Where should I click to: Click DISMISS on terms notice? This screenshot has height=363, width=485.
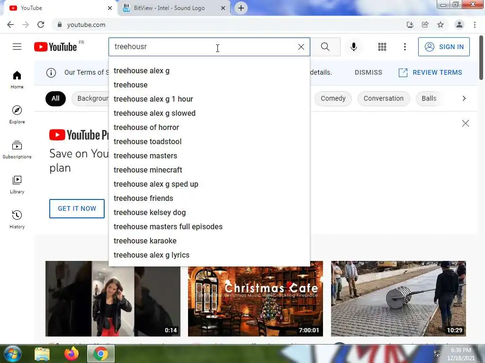(x=368, y=72)
